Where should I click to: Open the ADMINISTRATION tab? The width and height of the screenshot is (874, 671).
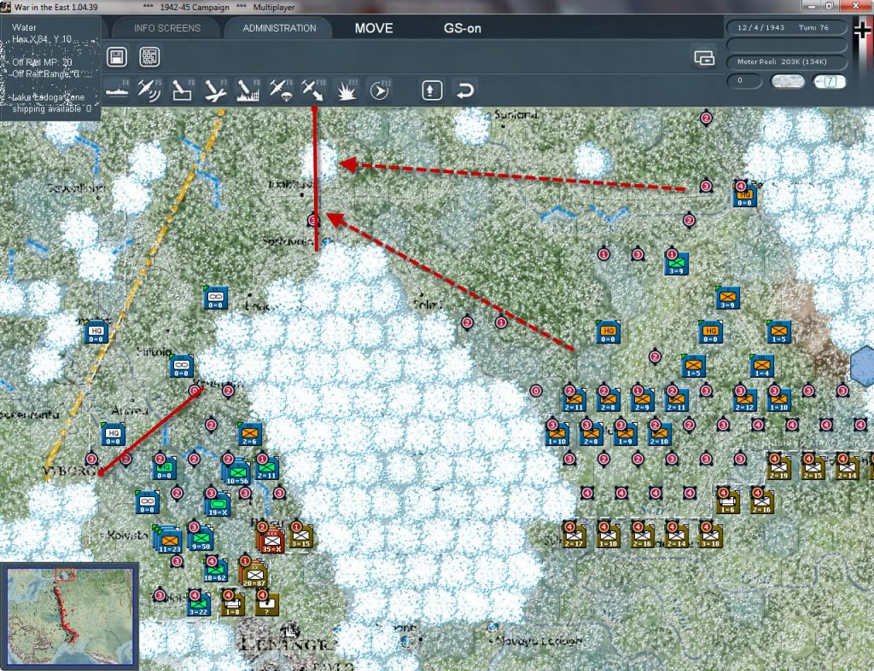(279, 28)
